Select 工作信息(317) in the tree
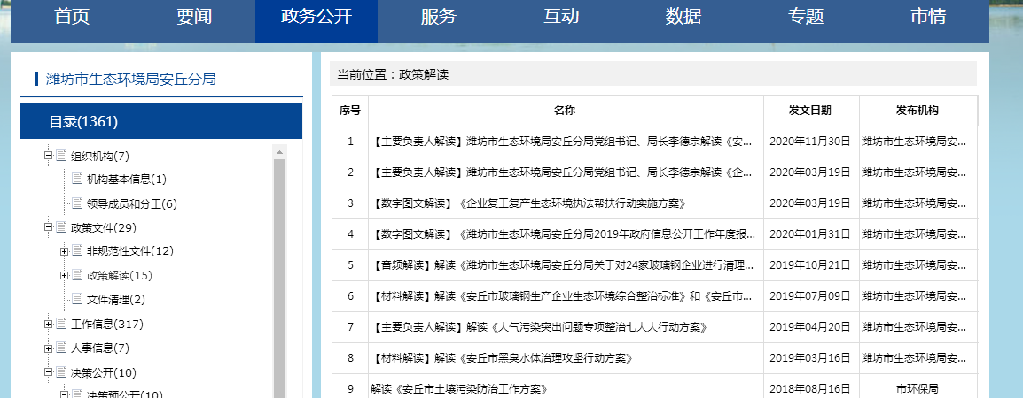 point(107,325)
